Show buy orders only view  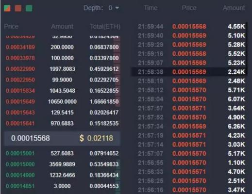[29, 8]
